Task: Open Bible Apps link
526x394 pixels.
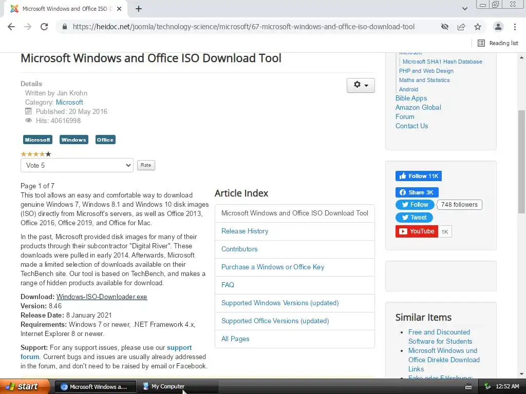Action: tap(411, 98)
